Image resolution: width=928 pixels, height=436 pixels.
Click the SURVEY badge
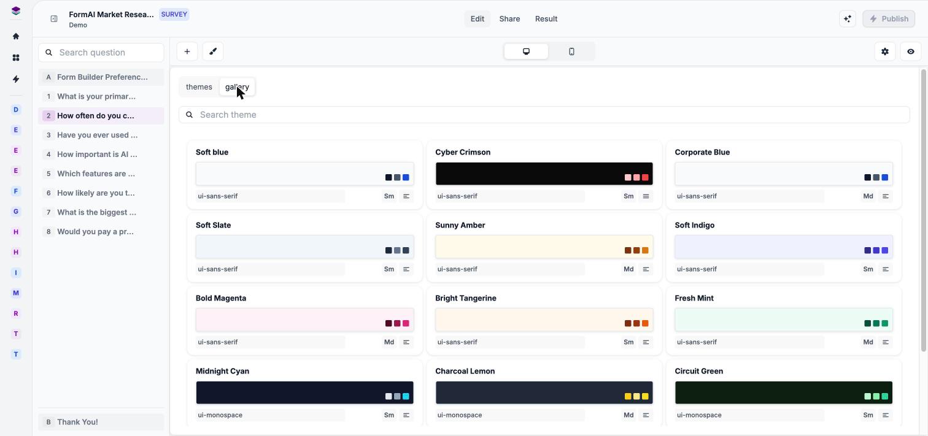174,14
